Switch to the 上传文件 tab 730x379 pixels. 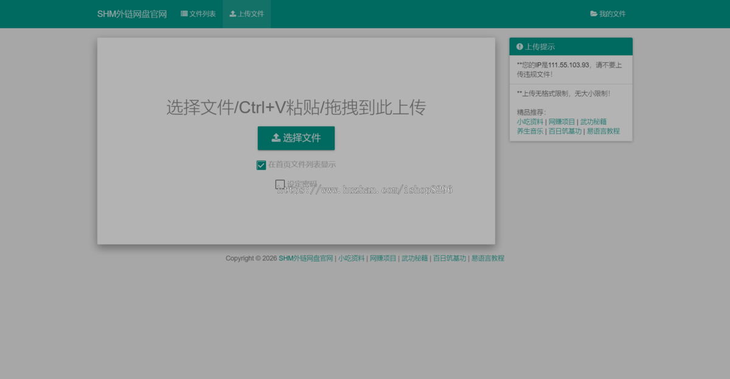tap(246, 14)
